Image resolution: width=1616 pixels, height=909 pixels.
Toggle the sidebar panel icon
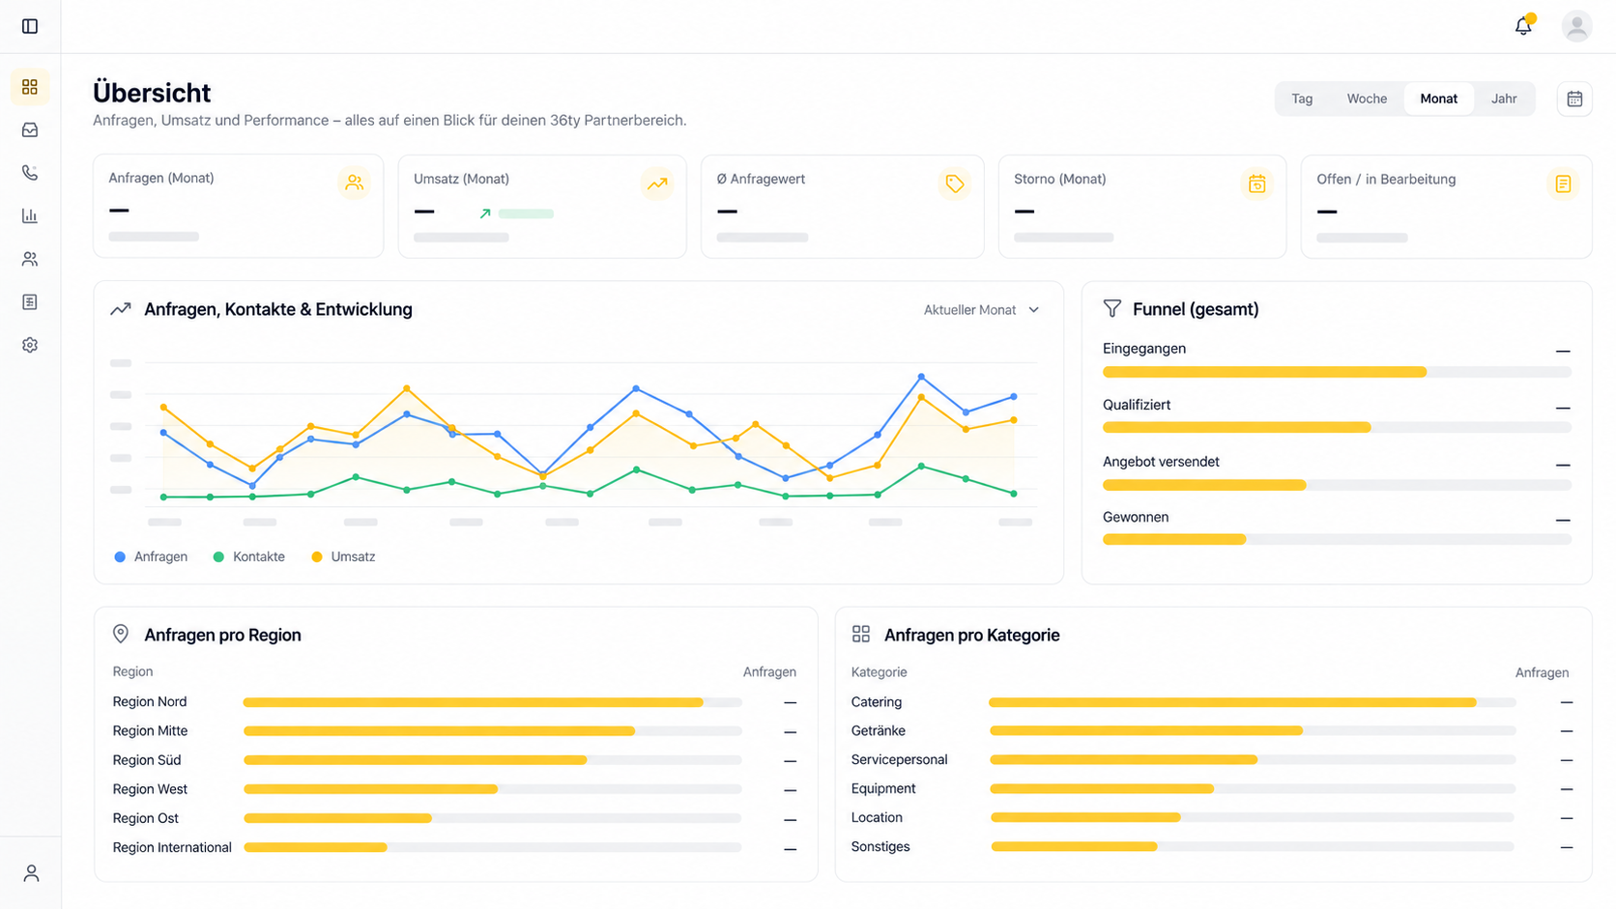point(30,26)
